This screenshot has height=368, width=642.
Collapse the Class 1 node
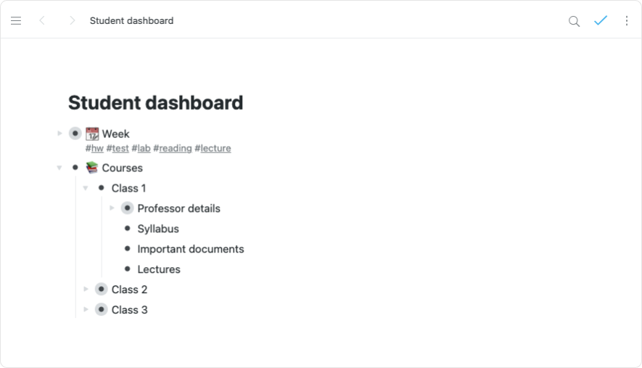pos(86,188)
